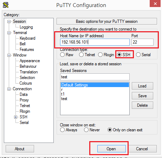The height and width of the screenshot is (158, 162).
Task: Open the Window category
Action: [x=20, y=55]
